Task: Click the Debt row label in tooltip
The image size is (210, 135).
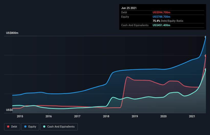Action: 124,12
